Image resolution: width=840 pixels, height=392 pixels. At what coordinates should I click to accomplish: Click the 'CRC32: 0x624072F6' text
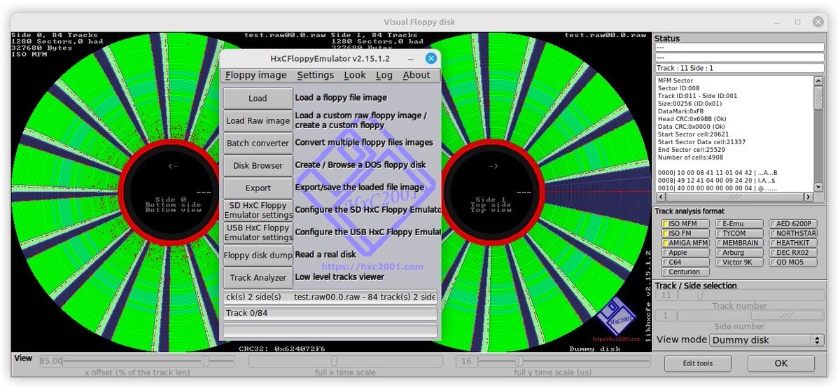pos(281,348)
